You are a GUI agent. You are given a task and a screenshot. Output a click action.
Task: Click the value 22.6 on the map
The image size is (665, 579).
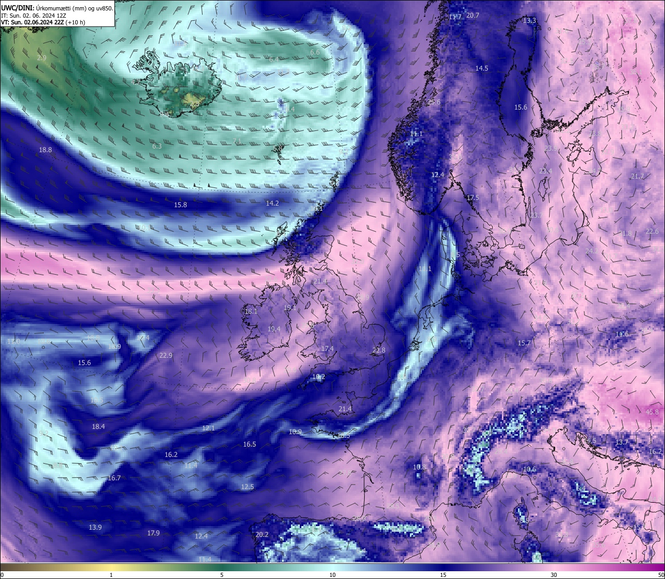coord(652,232)
